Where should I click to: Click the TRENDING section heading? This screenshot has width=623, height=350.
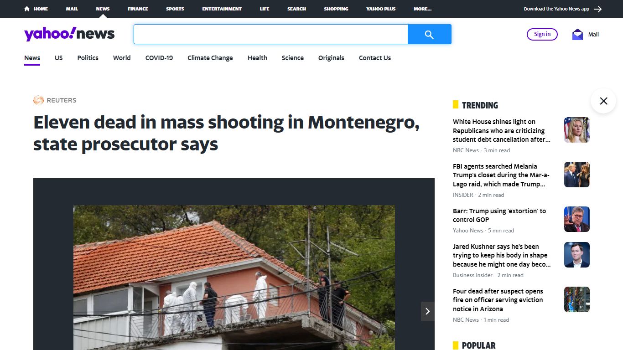[480, 105]
